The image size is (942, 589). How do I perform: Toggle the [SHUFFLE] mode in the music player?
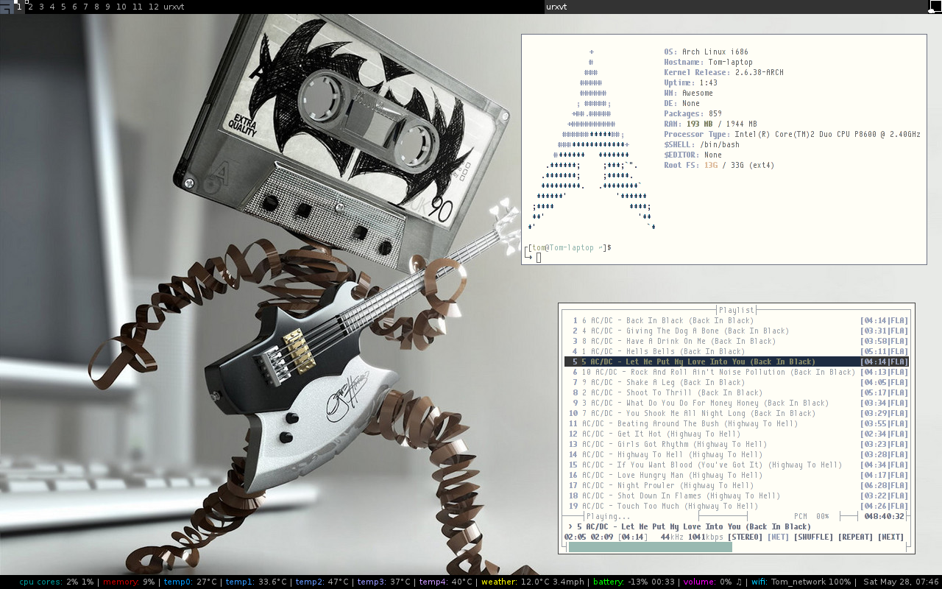tap(813, 537)
